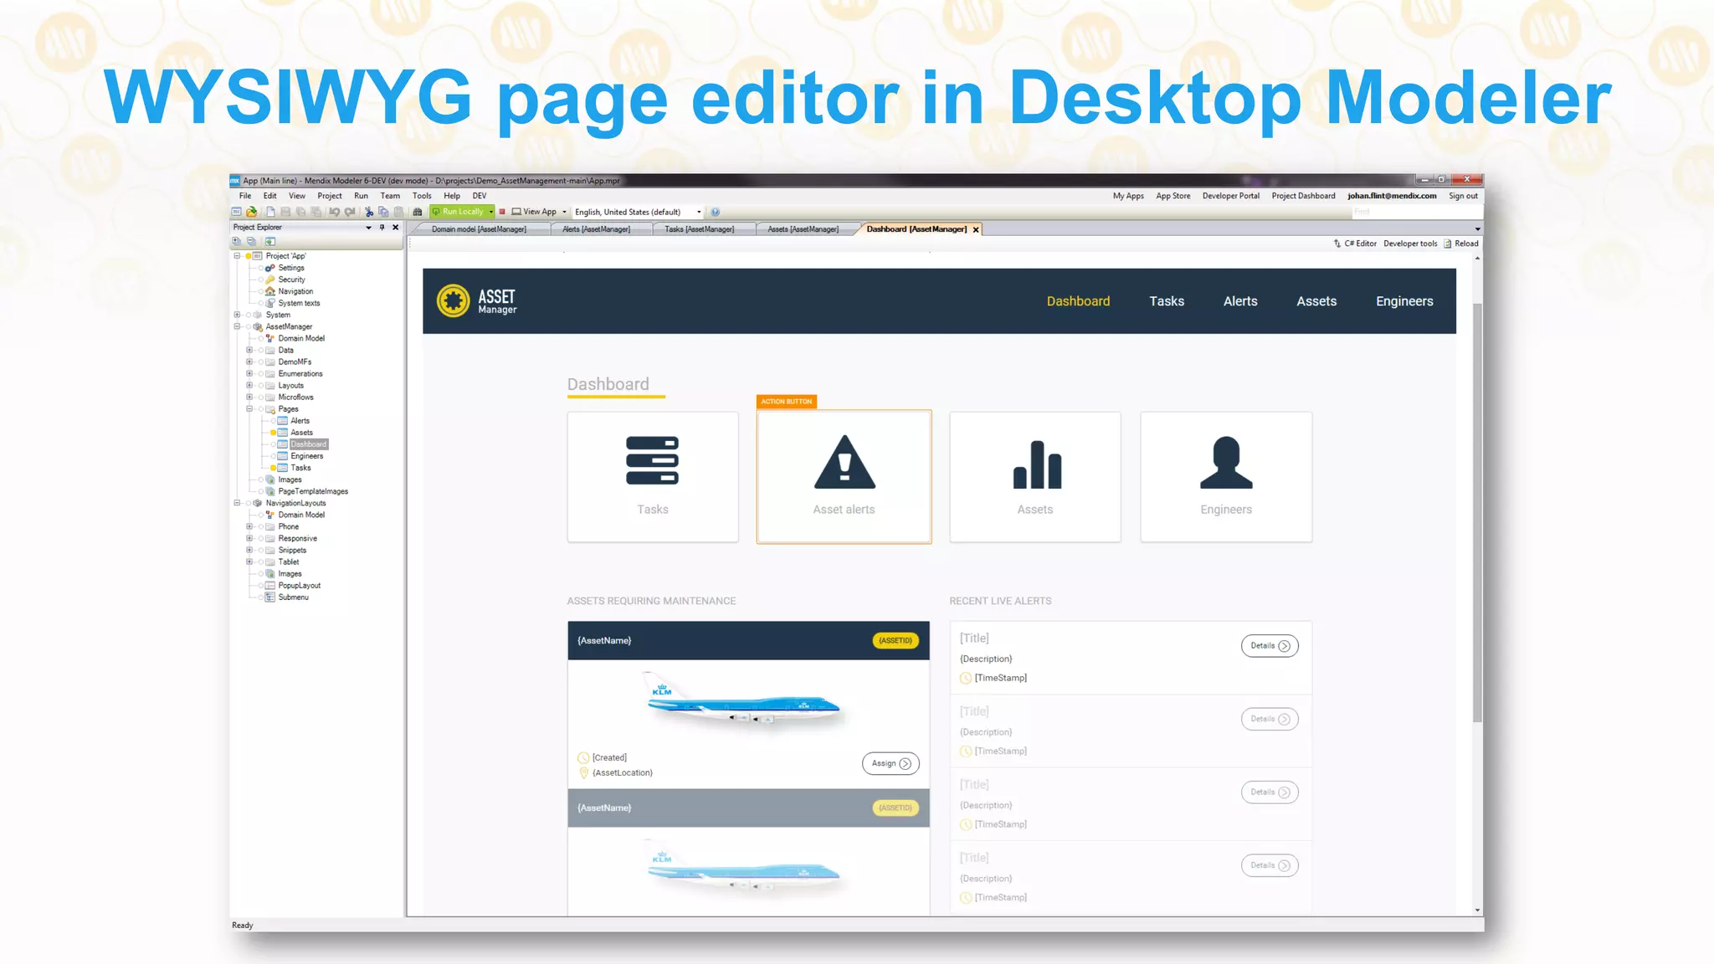Click the copy icon in the toolbar
The height and width of the screenshot is (964, 1714).
point(383,212)
